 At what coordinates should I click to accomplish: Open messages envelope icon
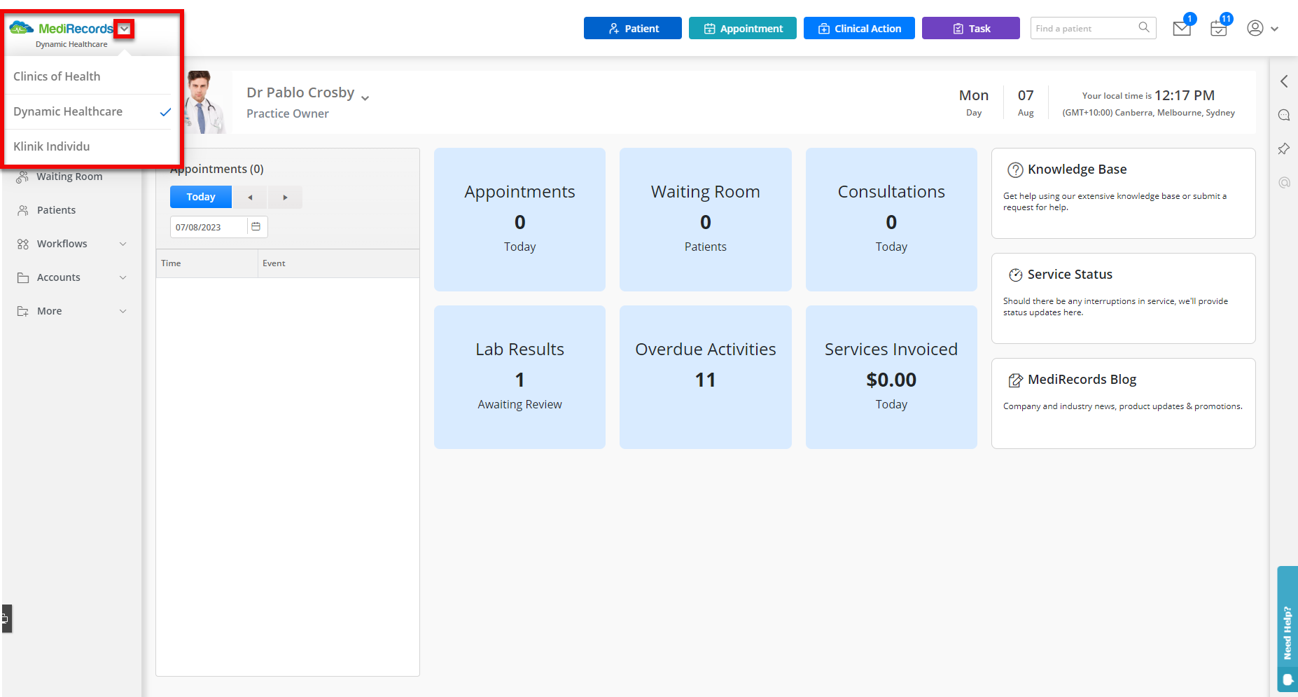[x=1182, y=29]
